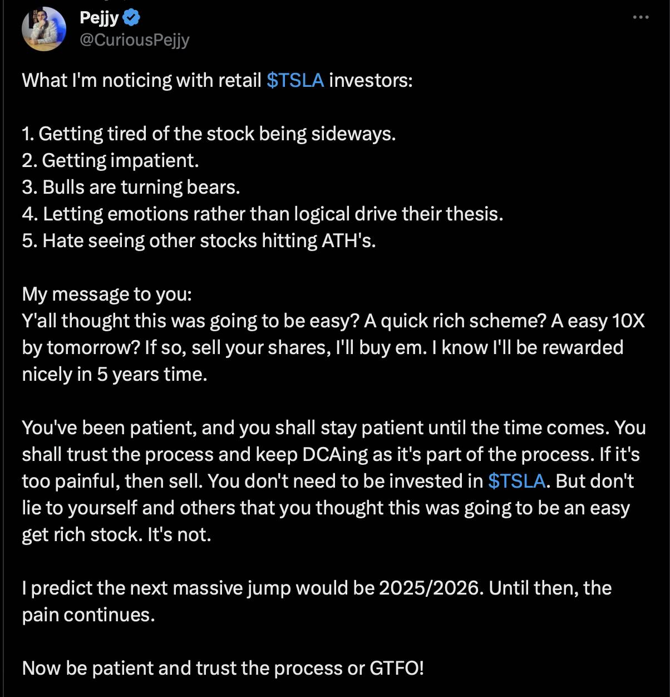Open the Pejjy display name link
The height and width of the screenshot is (697, 670).
[99, 18]
